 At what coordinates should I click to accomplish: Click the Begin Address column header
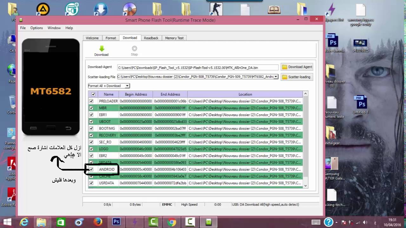coord(136,94)
